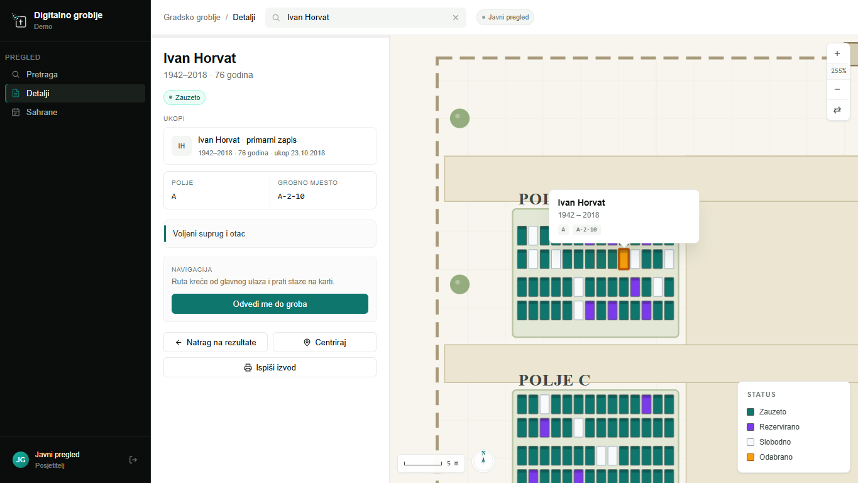
Task: Click the JG user avatar
Action: pyautogui.click(x=21, y=460)
